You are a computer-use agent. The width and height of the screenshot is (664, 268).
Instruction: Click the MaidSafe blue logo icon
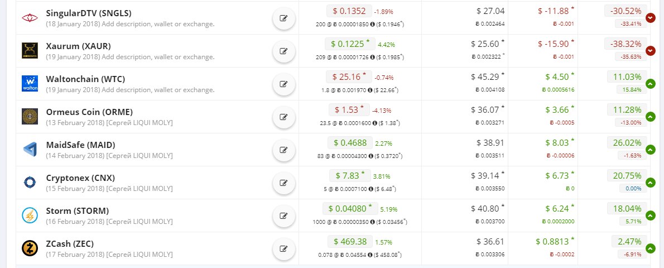click(30, 150)
